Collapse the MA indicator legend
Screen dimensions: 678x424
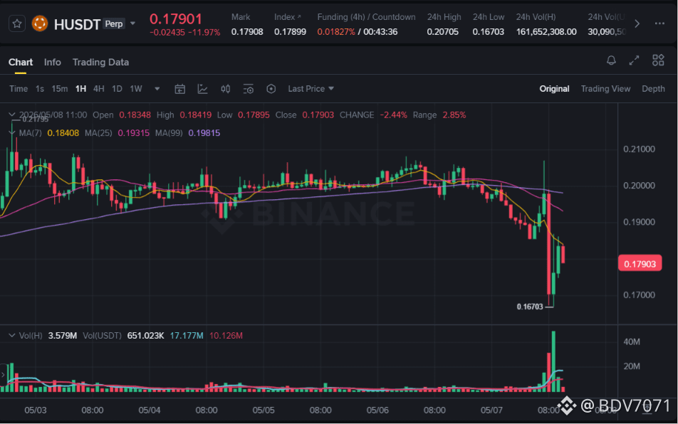[12, 132]
